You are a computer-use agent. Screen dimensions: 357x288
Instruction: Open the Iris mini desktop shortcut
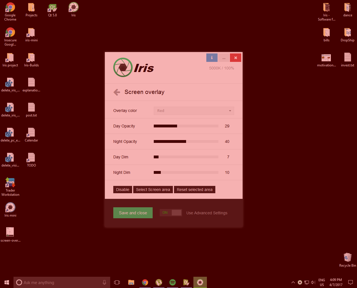click(10, 210)
